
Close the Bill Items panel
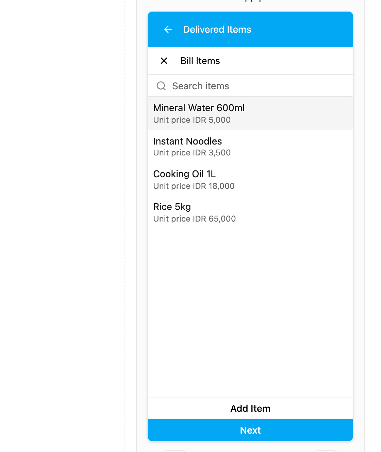pyautogui.click(x=164, y=61)
